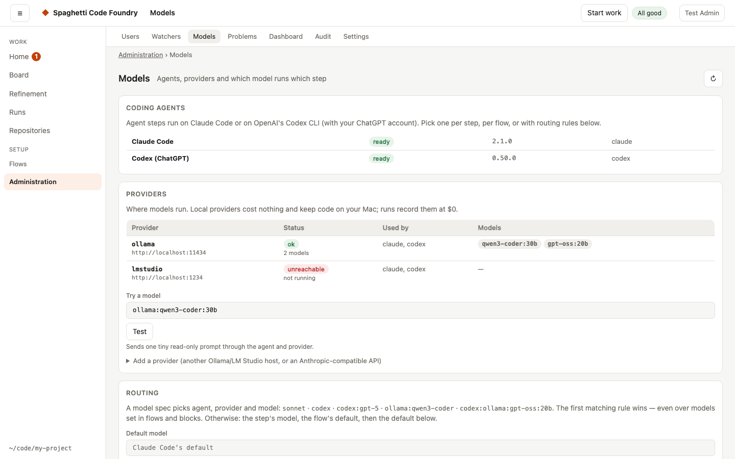735x459 pixels.
Task: Select the Claude Code agent row name
Action: tap(153, 141)
